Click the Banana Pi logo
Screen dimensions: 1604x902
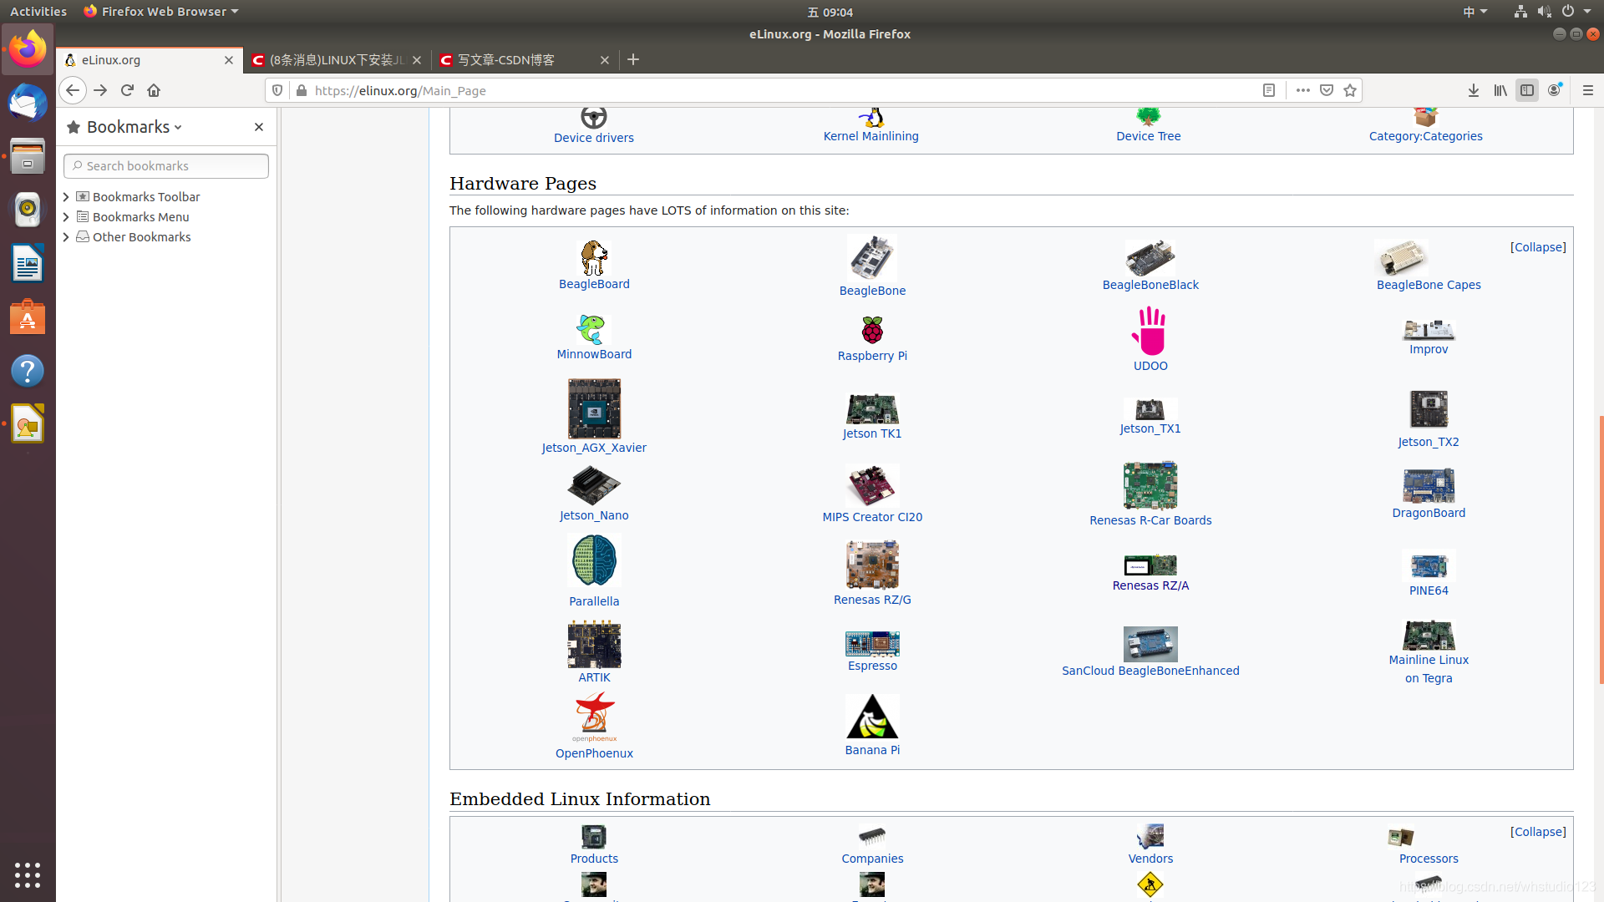tap(872, 717)
